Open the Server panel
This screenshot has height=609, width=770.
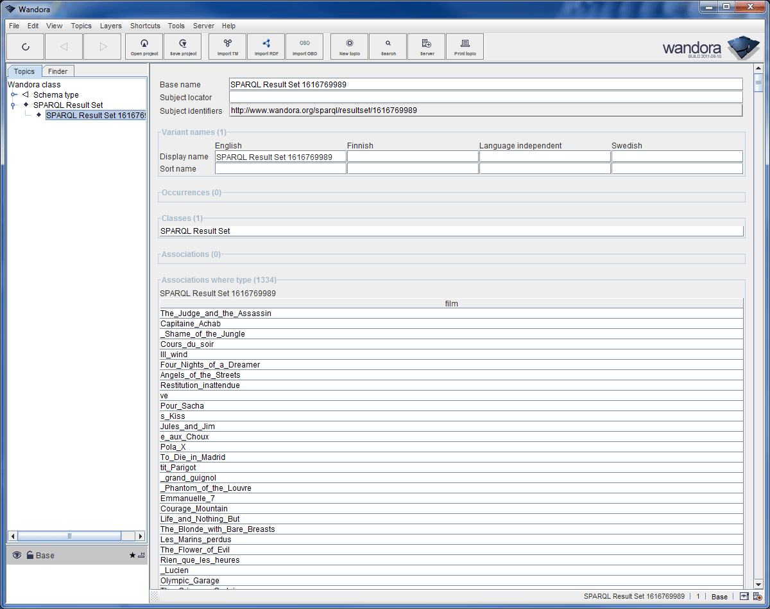click(x=426, y=46)
